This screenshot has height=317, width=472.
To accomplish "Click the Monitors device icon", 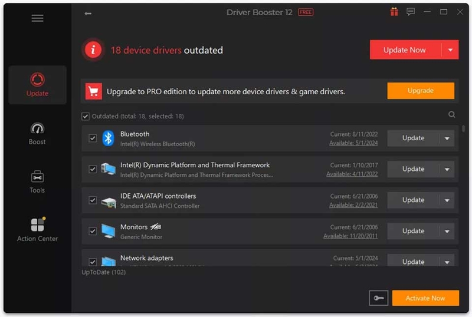I will (108, 232).
